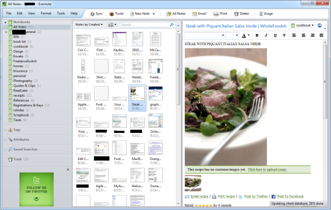Toggle bold formatting
Image resolution: width=331 pixels, height=210 pixels.
tap(257, 35)
